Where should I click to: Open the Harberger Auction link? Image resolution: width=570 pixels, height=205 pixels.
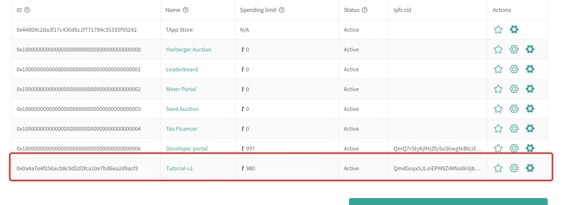pyautogui.click(x=189, y=50)
